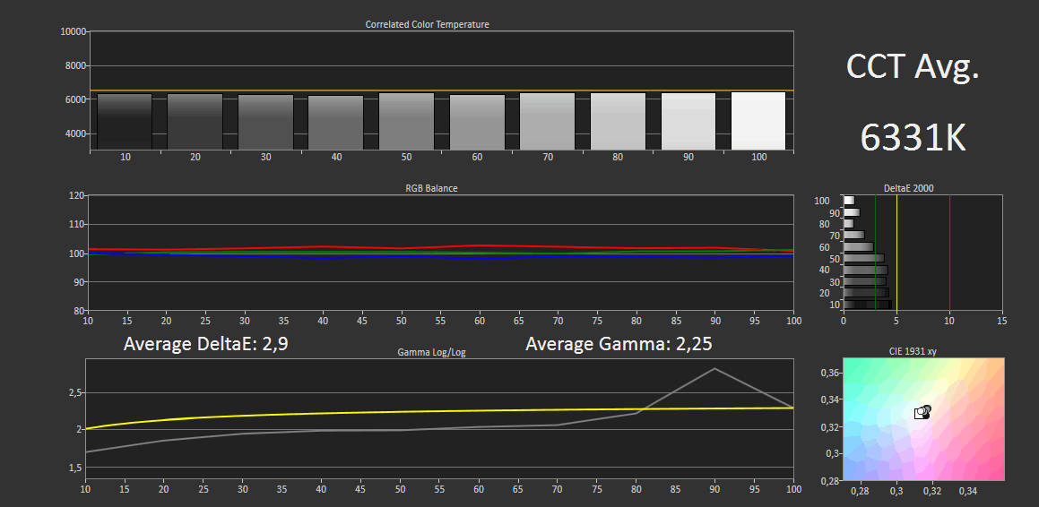This screenshot has height=507, width=1039.
Task: Click the DeltaE 2000 bar for level 90
Action: (852, 212)
